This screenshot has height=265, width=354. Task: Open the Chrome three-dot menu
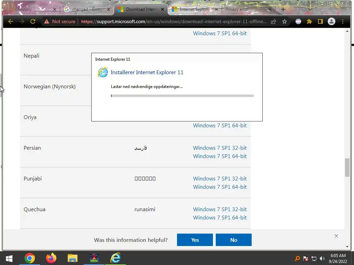[343, 22]
